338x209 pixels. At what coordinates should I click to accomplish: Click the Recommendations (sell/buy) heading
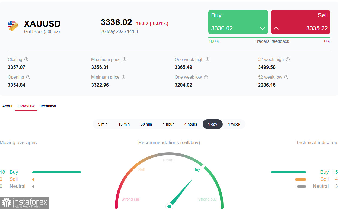169,143
